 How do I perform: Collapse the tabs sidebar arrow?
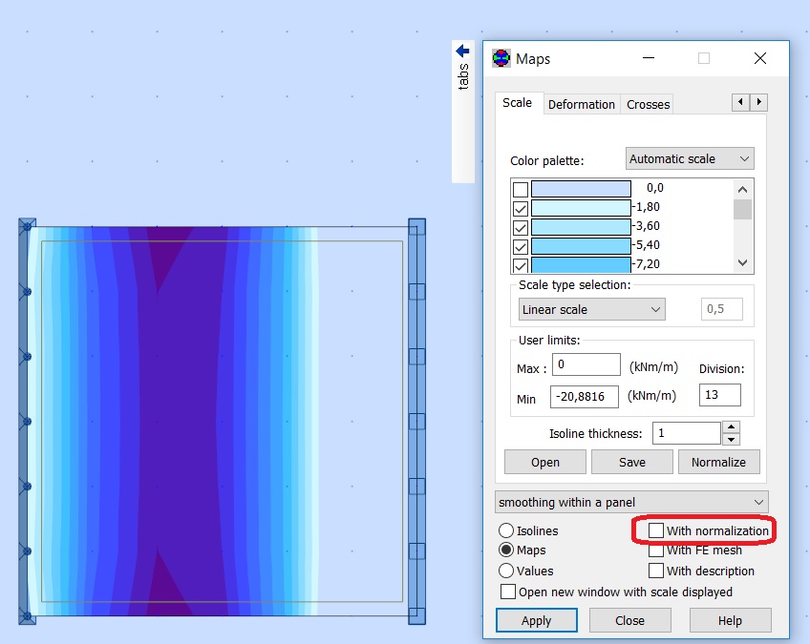point(461,52)
